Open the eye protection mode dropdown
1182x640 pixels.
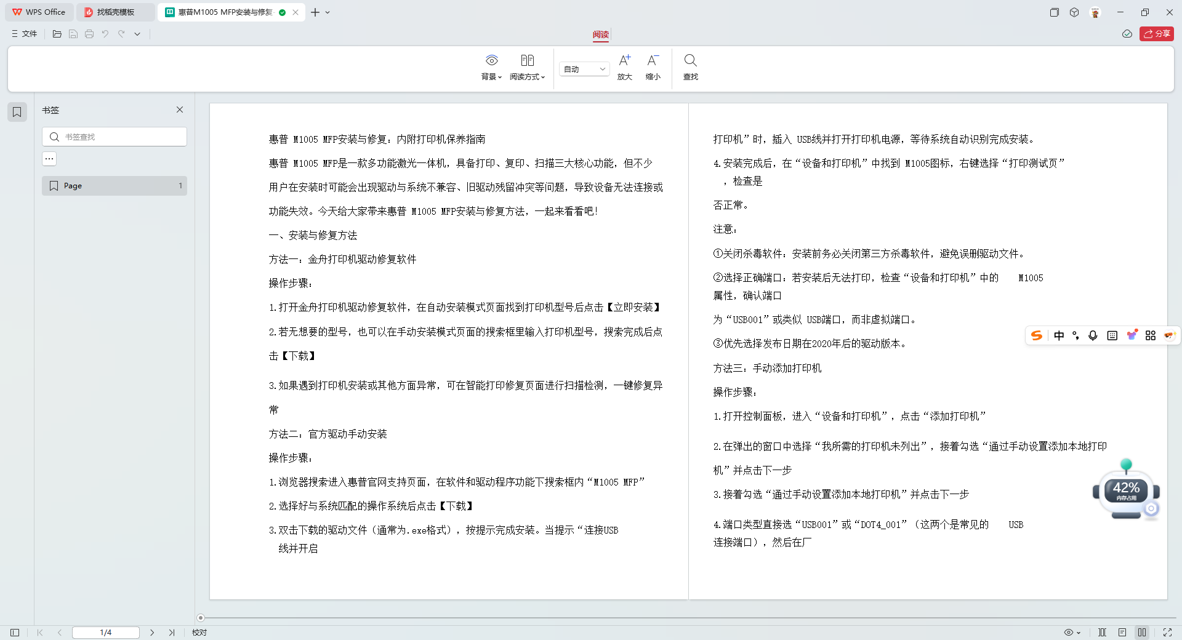[x=1072, y=633]
